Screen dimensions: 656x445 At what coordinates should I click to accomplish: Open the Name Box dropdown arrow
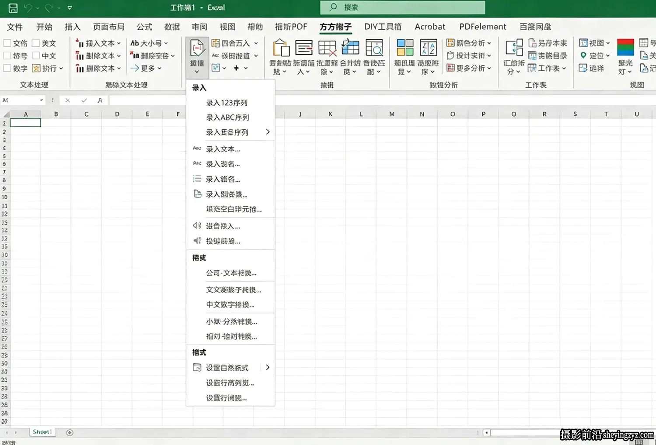click(x=42, y=100)
